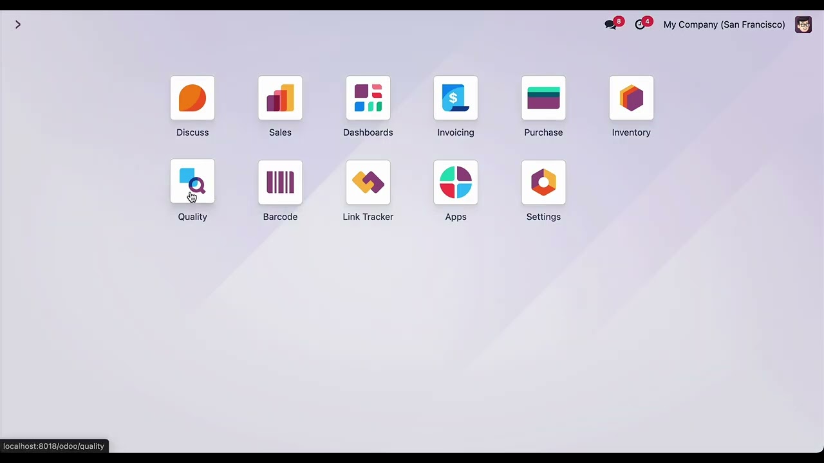Launch the Sales app
The width and height of the screenshot is (824, 463).
pos(280,98)
